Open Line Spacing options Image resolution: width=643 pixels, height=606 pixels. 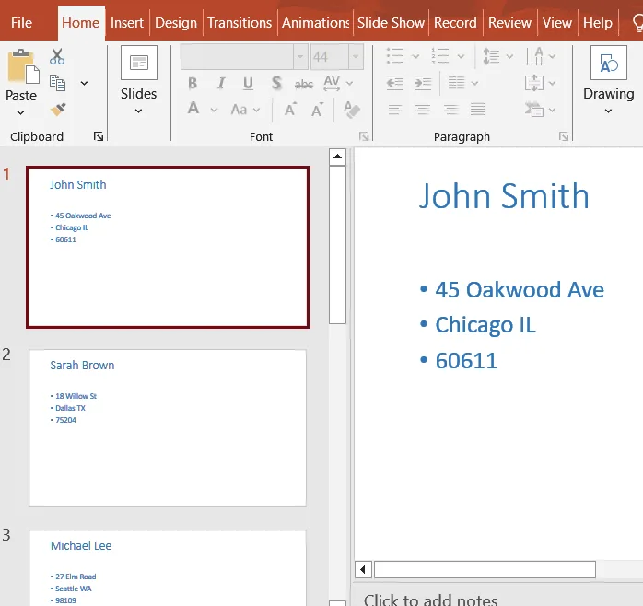[x=497, y=56]
